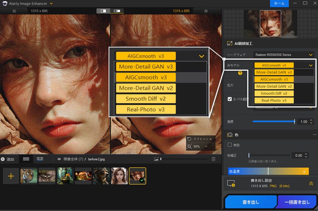318x211 pixels.
Task: Click the yellow plus add-image tile
Action: [x=11, y=176]
